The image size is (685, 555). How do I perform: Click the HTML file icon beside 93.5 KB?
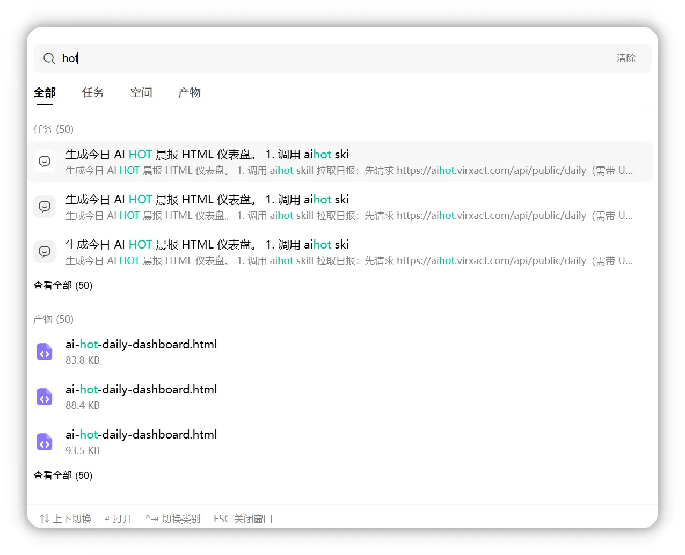(45, 442)
